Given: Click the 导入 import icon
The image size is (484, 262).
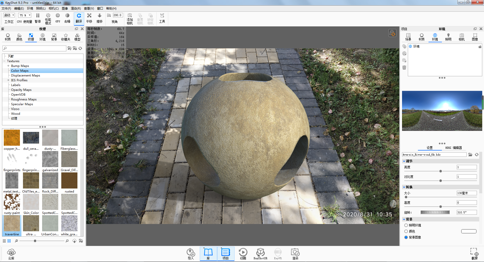Looking at the screenshot, I should click(x=191, y=254).
